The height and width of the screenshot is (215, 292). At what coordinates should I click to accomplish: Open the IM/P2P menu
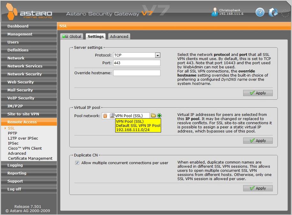(x=29, y=106)
